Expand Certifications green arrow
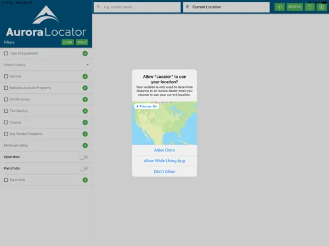This screenshot has width=329, height=246. [85, 99]
